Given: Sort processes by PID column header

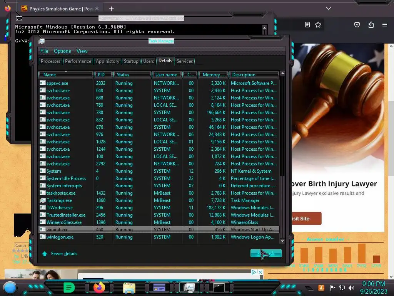Looking at the screenshot, I should pos(103,75).
